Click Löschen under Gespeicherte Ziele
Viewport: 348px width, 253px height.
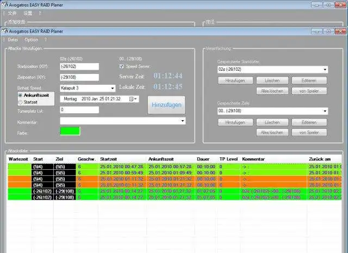(x=272, y=122)
